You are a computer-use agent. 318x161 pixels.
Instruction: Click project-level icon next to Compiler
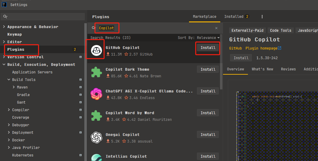(80, 110)
